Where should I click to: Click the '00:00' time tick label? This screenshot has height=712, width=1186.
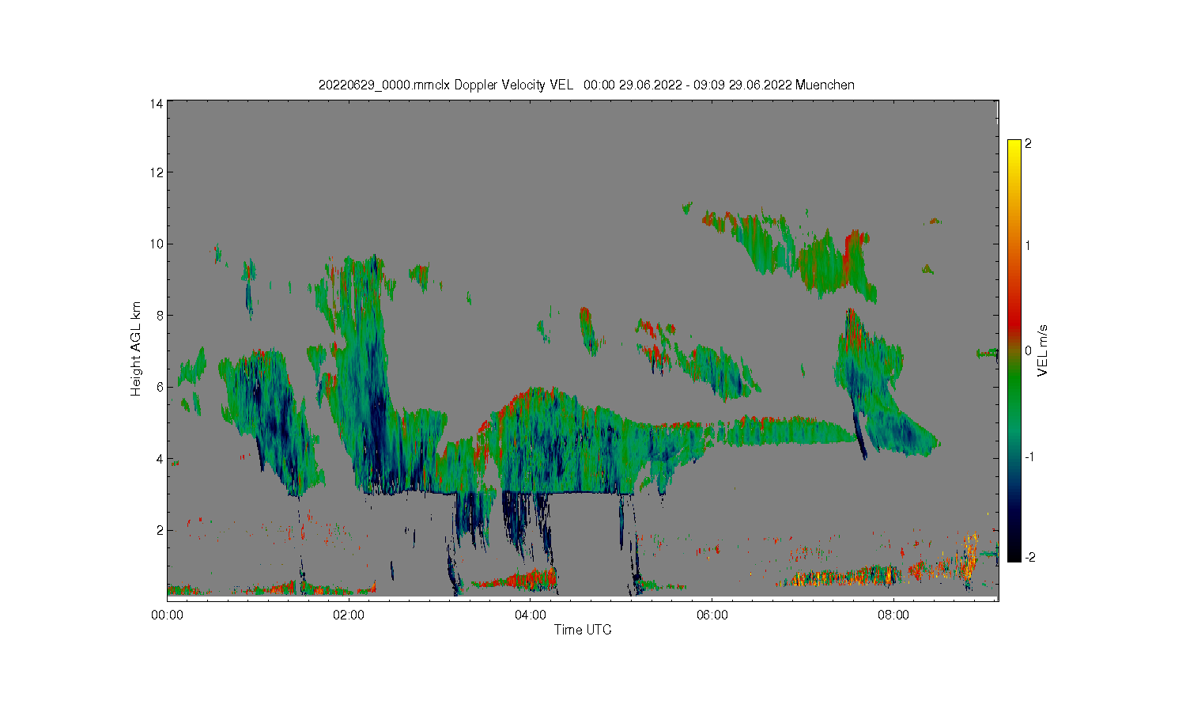pyautogui.click(x=168, y=615)
